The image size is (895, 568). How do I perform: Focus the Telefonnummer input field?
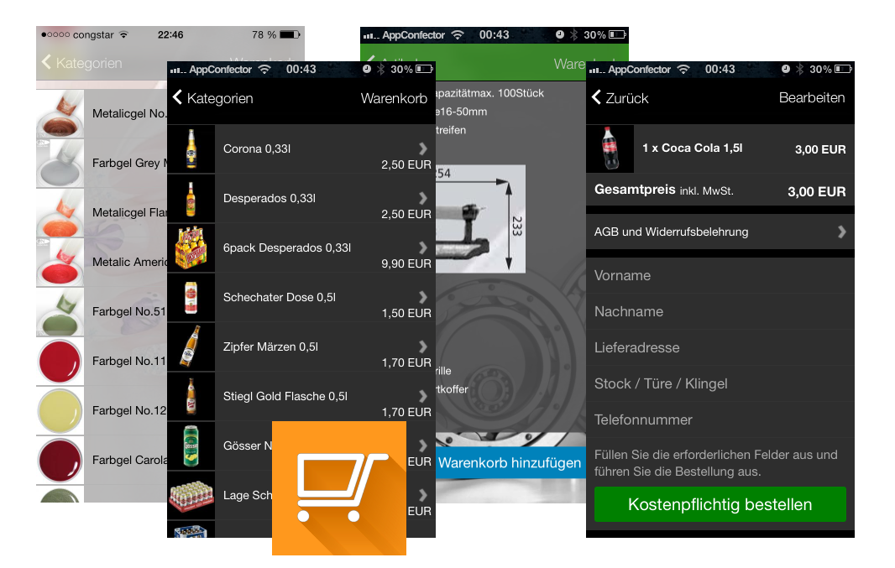(720, 419)
